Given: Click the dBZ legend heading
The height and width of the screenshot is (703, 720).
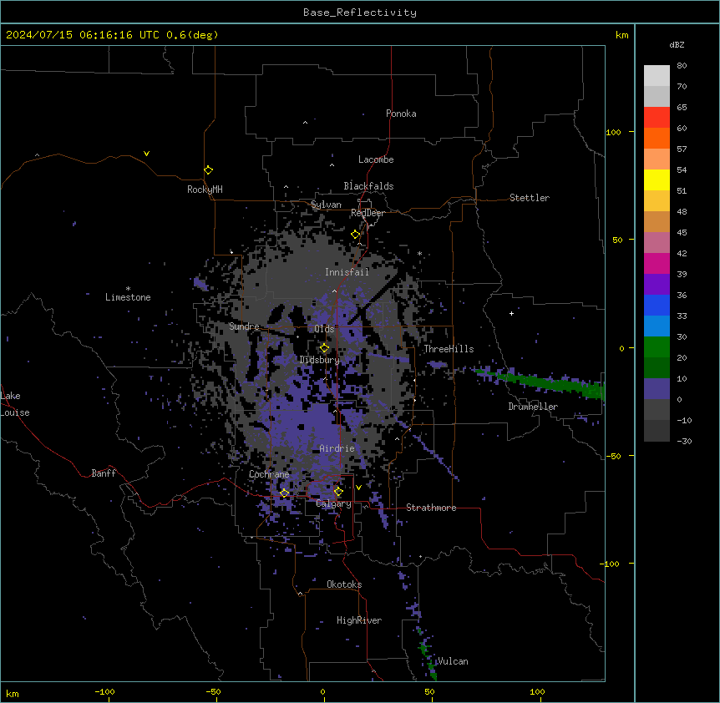Looking at the screenshot, I should pyautogui.click(x=677, y=44).
